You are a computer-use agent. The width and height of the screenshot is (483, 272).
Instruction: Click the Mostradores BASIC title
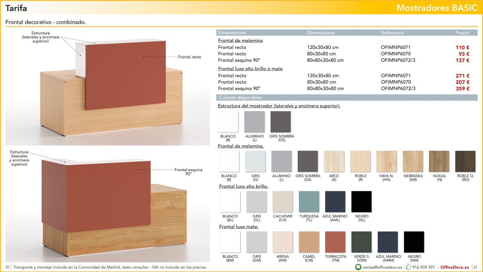pyautogui.click(x=437, y=8)
